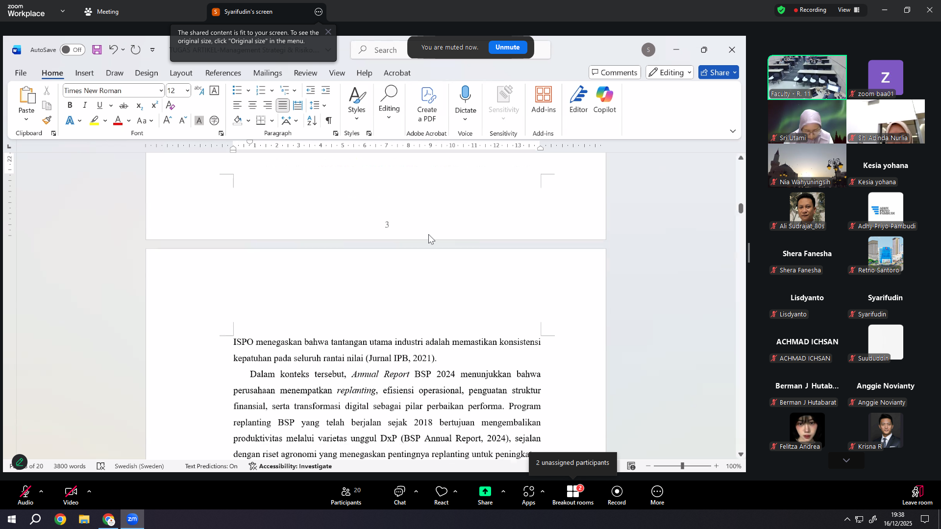The image size is (941, 529).
Task: Toggle the AutoSave switch
Action: [x=73, y=49]
